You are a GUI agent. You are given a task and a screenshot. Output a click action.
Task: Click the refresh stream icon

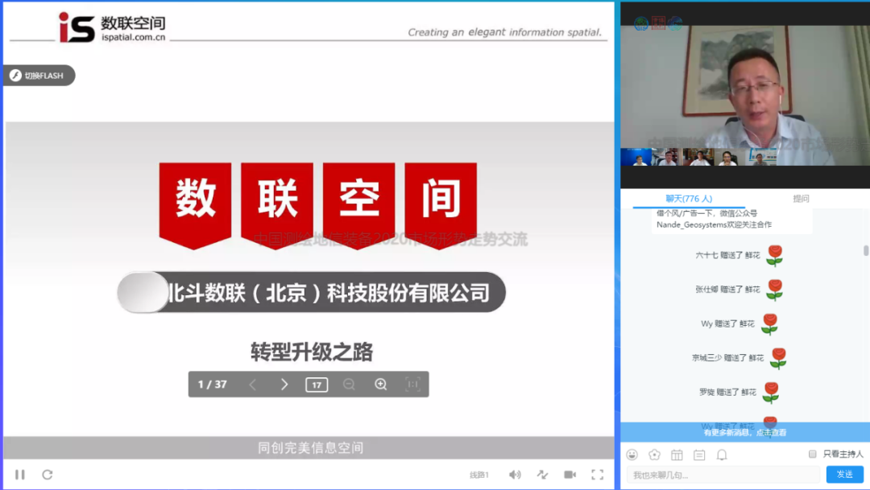click(48, 475)
